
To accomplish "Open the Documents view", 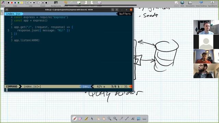I will coord(190,3).
